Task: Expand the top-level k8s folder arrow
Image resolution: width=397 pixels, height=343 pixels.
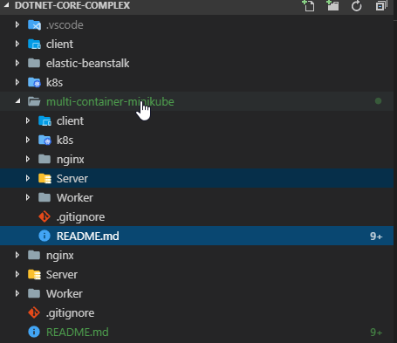Action: tap(17, 82)
